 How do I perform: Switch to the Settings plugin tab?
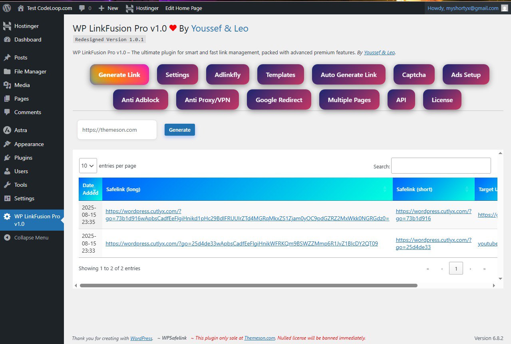tap(177, 75)
